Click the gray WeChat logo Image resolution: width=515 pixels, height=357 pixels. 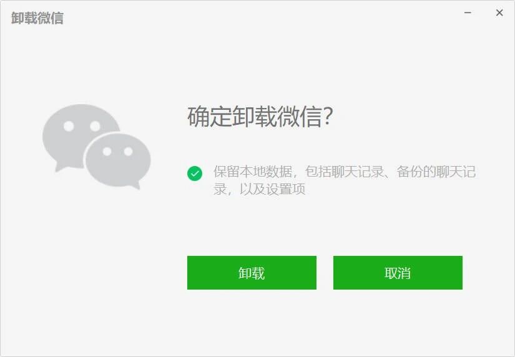click(x=97, y=147)
